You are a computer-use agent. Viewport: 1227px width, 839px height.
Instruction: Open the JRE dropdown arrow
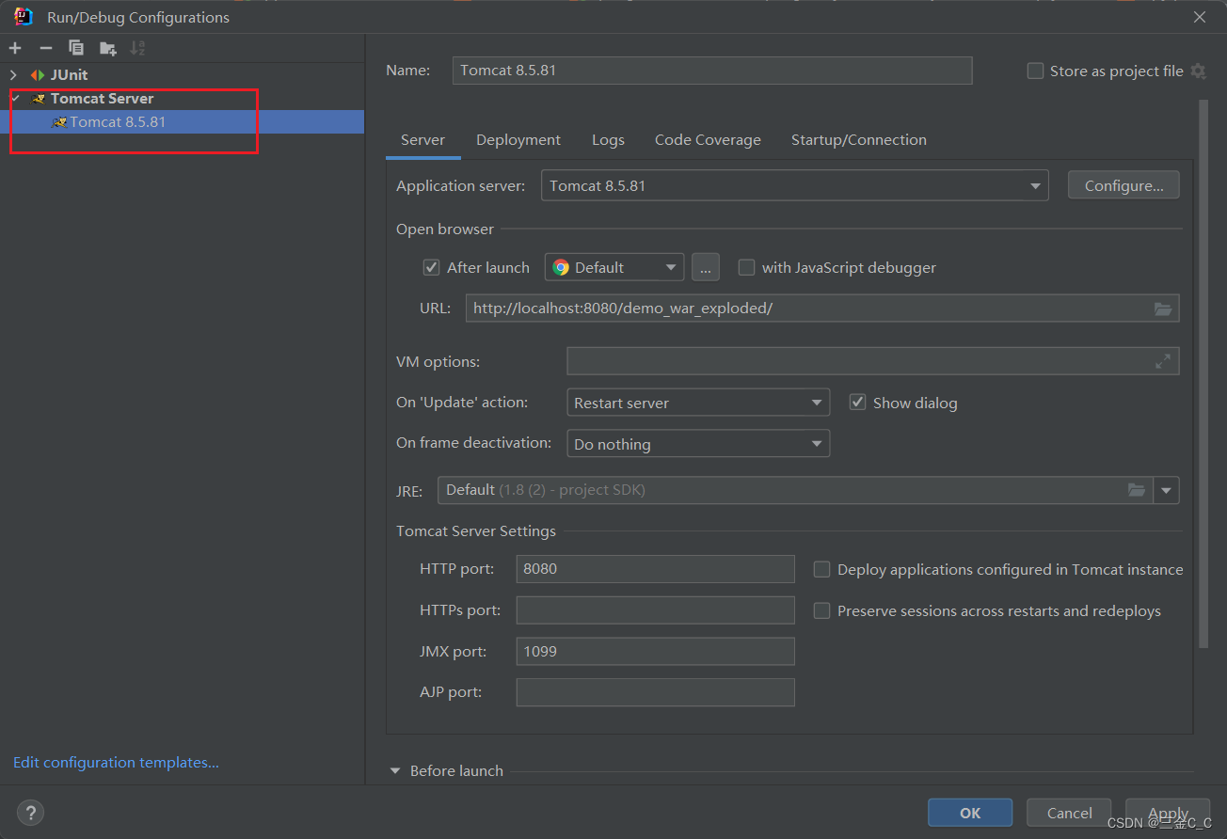(x=1167, y=490)
